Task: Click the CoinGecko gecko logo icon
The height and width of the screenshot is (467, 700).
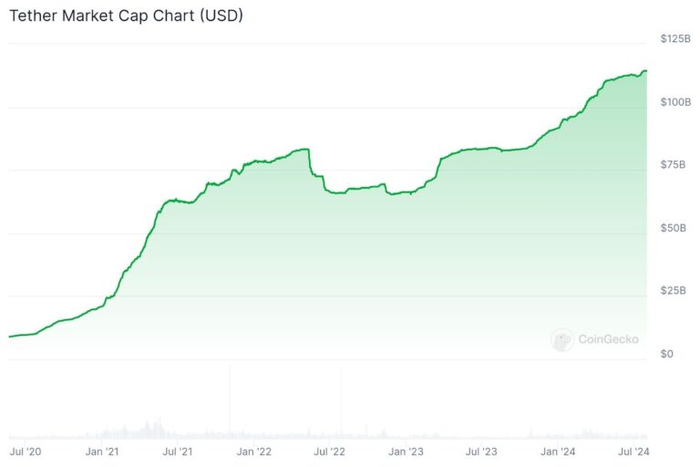Action: click(562, 339)
